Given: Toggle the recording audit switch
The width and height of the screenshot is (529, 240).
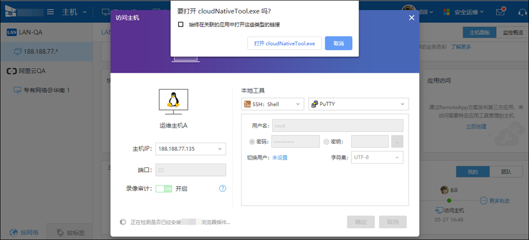Looking at the screenshot, I should tap(164, 189).
